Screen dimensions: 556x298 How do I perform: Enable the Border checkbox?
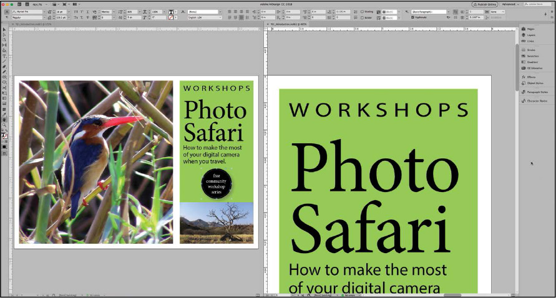pos(362,17)
